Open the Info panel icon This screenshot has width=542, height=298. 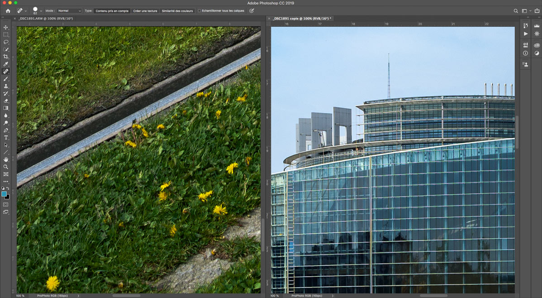[x=525, y=53]
